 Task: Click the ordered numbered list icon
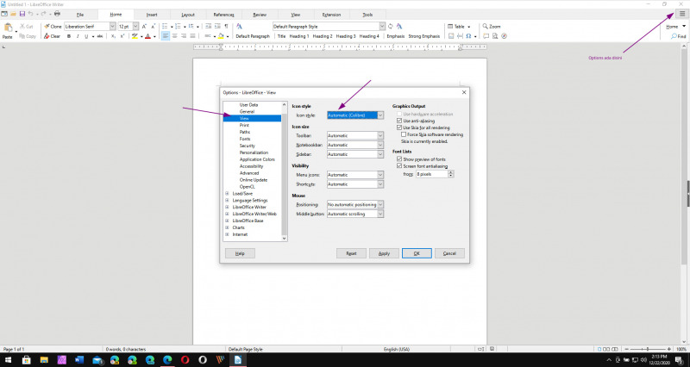pyautogui.click(x=179, y=27)
